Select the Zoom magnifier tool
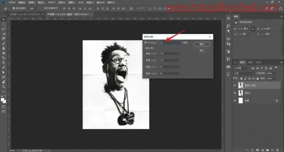 click(4, 87)
